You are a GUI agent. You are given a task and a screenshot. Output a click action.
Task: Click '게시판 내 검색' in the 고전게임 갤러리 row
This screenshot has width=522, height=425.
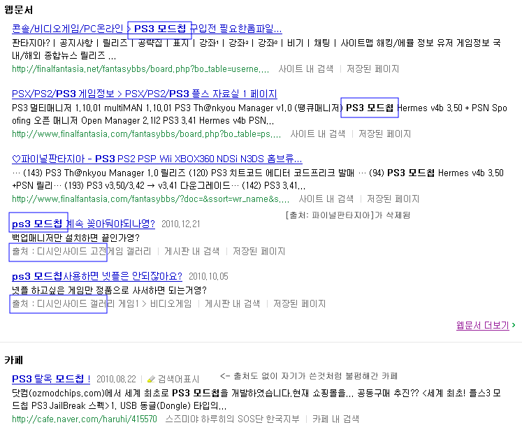point(191,251)
